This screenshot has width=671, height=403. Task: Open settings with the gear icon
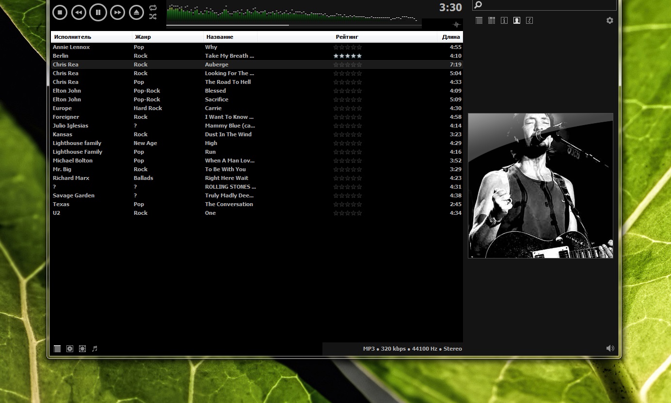(610, 20)
